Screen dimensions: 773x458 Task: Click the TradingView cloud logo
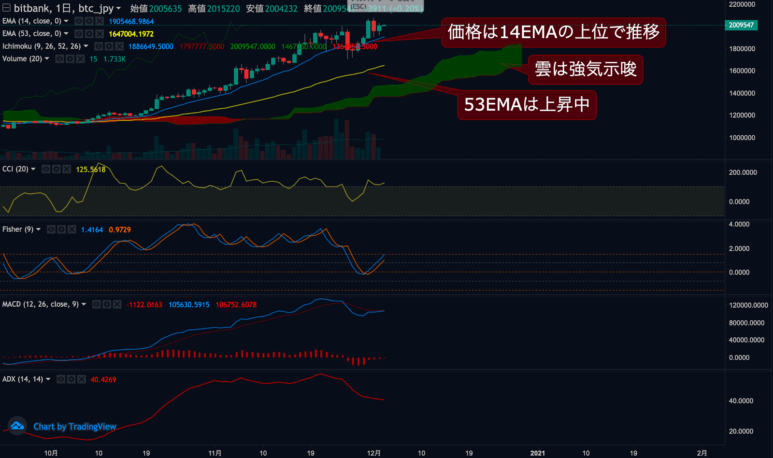click(x=17, y=426)
